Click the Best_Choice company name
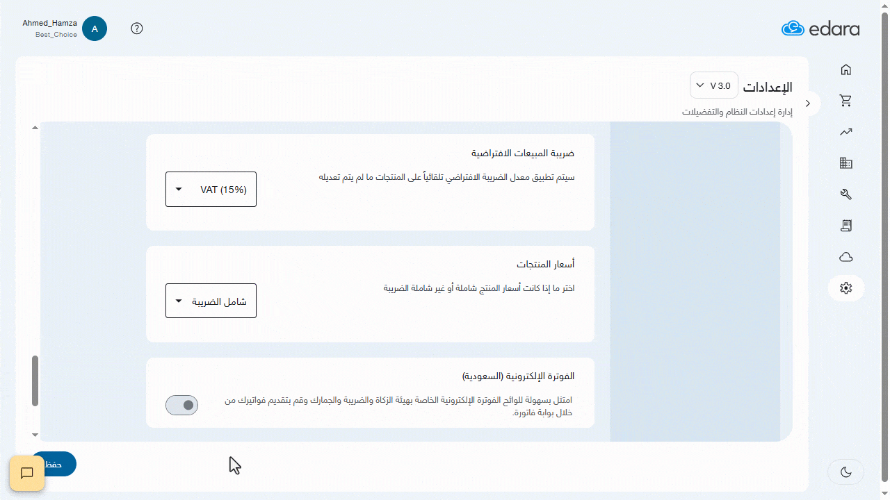Image resolution: width=890 pixels, height=500 pixels. pyautogui.click(x=56, y=34)
